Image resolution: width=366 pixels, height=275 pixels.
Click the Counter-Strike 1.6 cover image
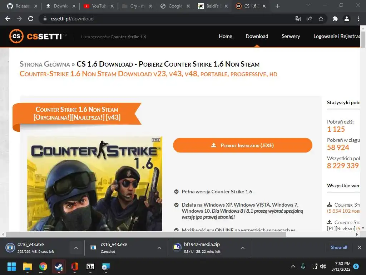coord(95,184)
